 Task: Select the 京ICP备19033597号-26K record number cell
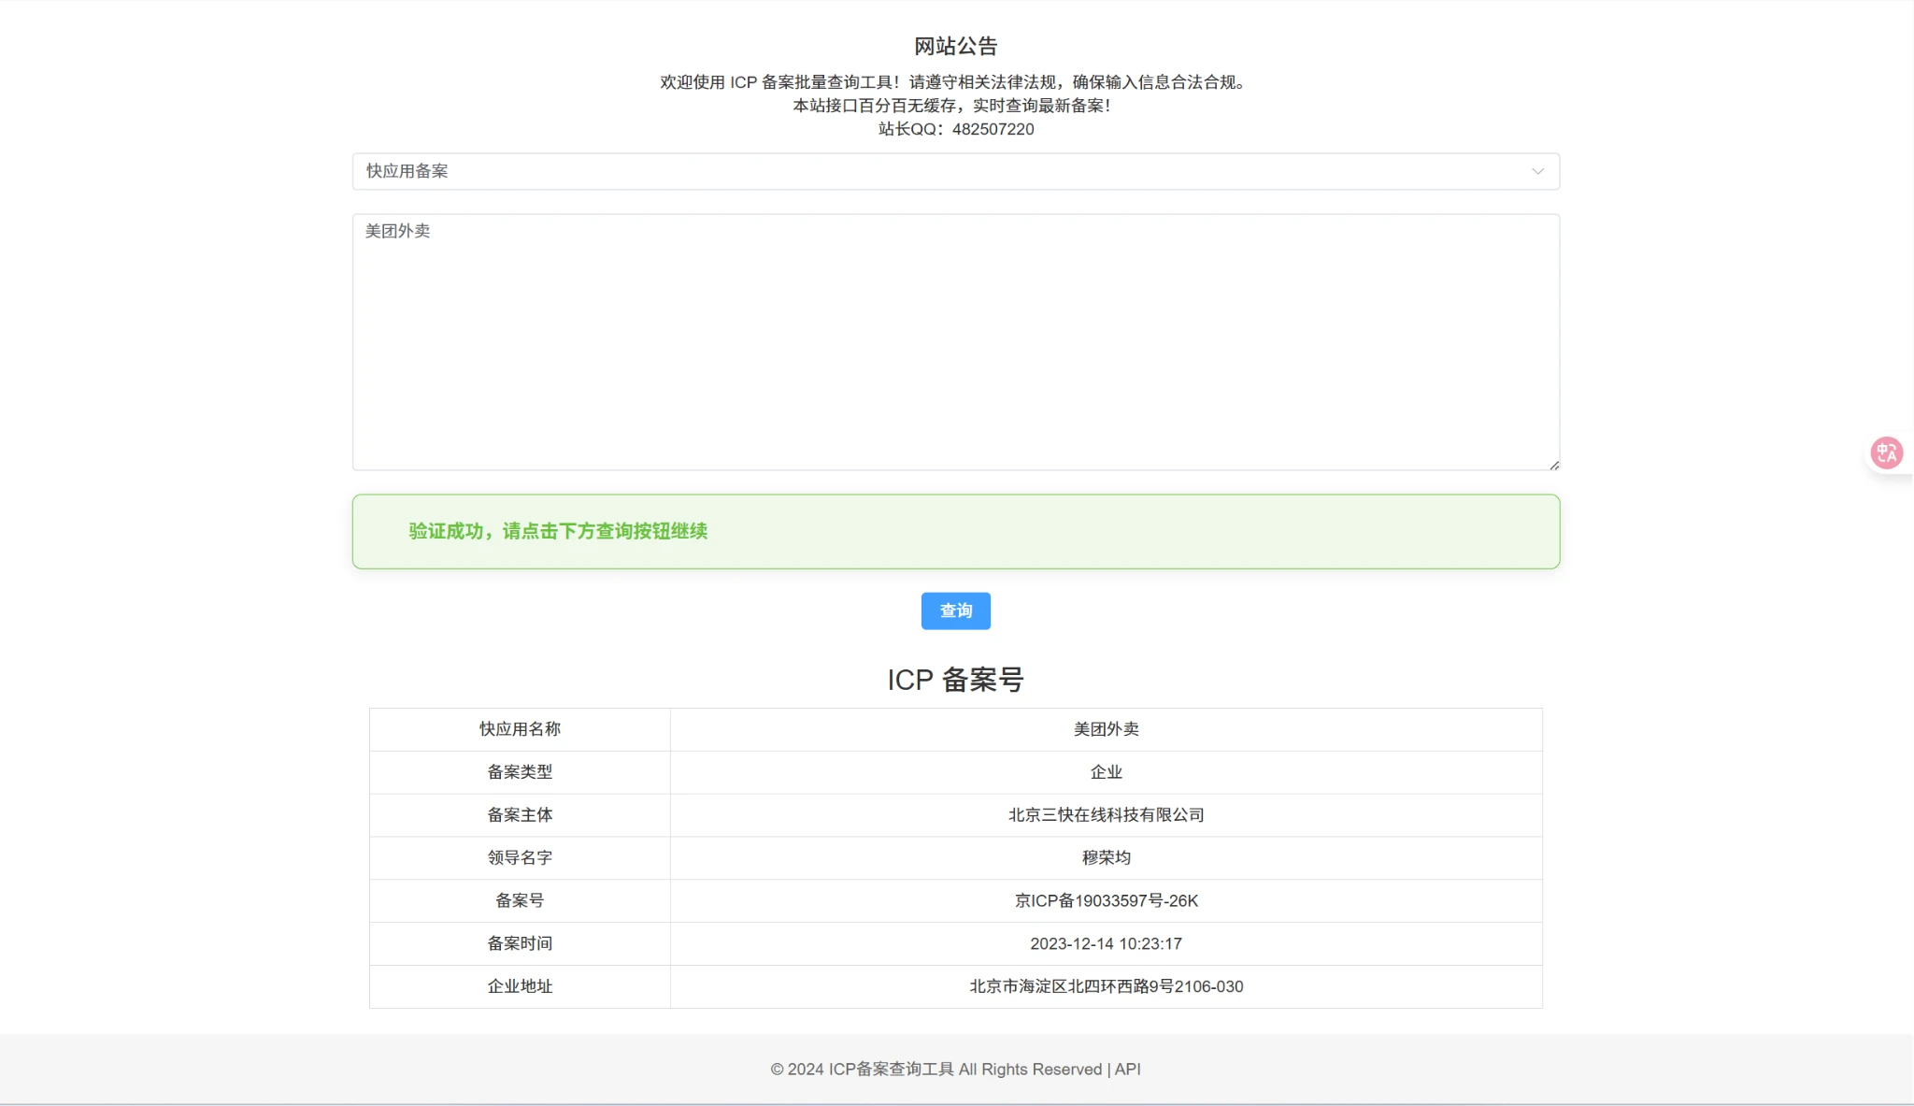1106,900
